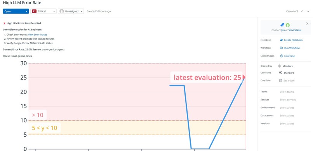Dismiss the Jira/ServiceNow connect card

(x=307, y=24)
